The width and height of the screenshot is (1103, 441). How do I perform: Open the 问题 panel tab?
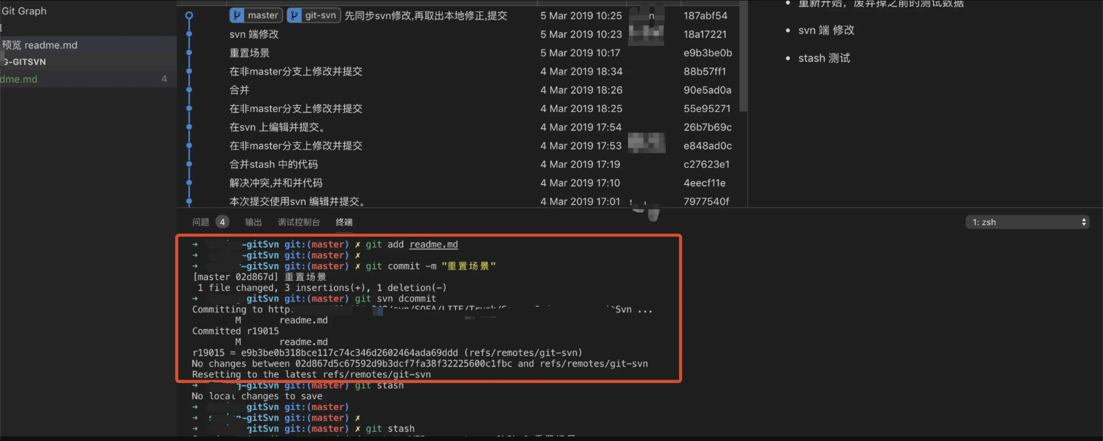pos(200,222)
